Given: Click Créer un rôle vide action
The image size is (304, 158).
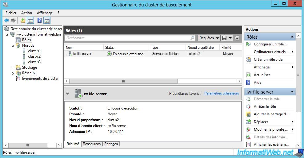Looking at the screenshot, I should click(268, 60).
